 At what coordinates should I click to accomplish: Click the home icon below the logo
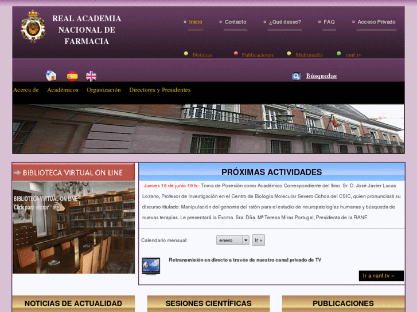click(x=51, y=76)
